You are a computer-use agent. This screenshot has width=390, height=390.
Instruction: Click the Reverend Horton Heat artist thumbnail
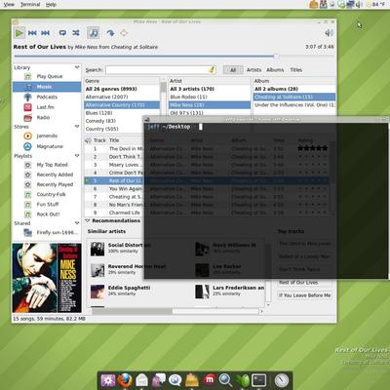[x=97, y=270]
